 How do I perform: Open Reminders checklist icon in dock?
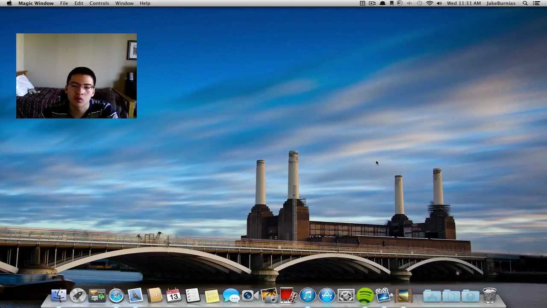click(x=193, y=295)
